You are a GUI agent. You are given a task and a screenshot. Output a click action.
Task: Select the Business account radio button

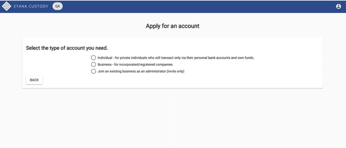click(93, 64)
